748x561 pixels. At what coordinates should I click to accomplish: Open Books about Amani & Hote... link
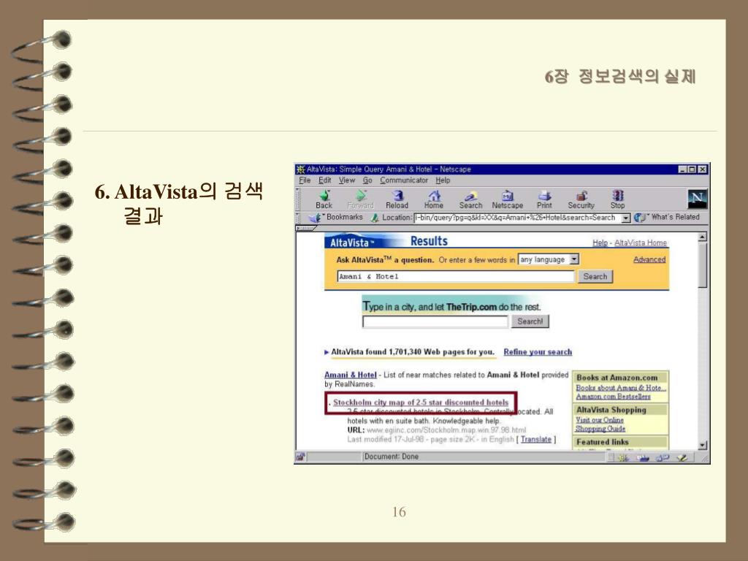pyautogui.click(x=621, y=388)
